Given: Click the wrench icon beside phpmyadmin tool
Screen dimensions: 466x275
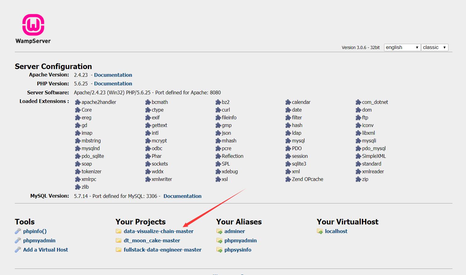Looking at the screenshot, I should coord(18,240).
